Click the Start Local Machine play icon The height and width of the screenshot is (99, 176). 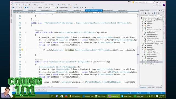[58, 7]
